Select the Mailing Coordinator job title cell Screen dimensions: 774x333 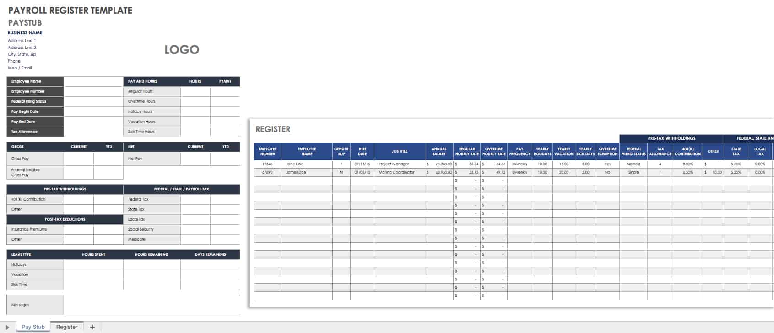399,172
